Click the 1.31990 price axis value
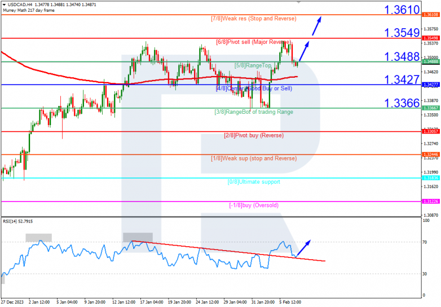The image size is (441, 307). coord(431,172)
